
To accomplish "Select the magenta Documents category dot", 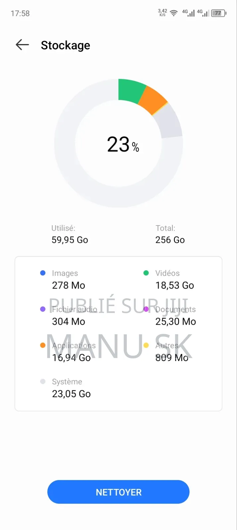I will [146, 309].
